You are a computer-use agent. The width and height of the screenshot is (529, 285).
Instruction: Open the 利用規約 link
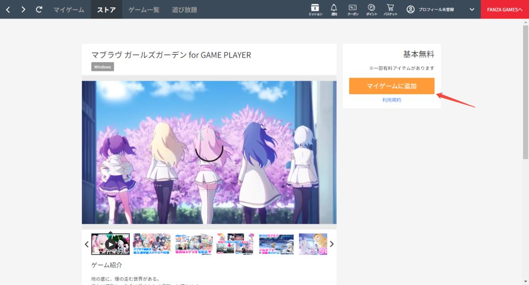tap(392, 100)
